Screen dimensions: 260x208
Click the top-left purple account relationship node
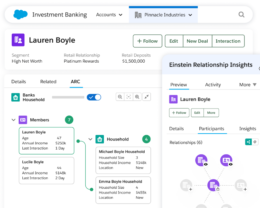(201, 160)
